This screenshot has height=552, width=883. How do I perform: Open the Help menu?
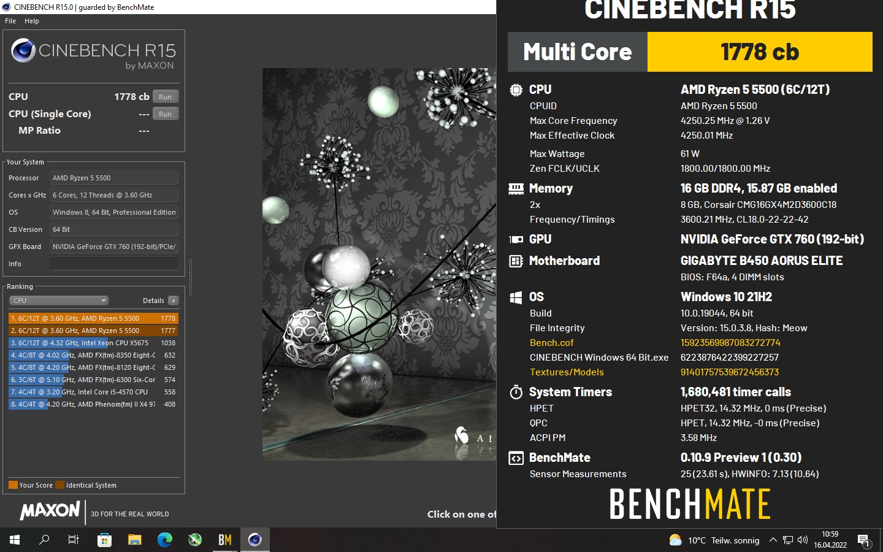32,21
